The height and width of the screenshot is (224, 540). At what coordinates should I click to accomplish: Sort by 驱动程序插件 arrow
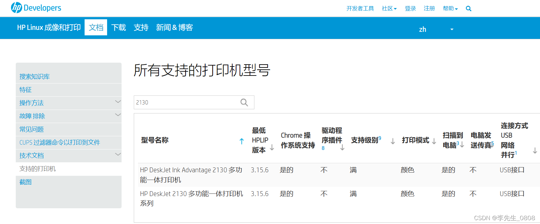click(342, 148)
